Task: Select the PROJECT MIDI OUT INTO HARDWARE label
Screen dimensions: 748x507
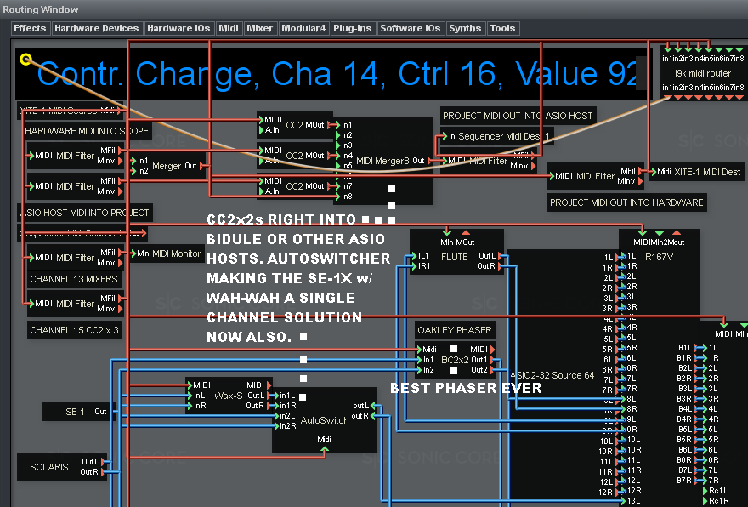Action: coord(626,202)
